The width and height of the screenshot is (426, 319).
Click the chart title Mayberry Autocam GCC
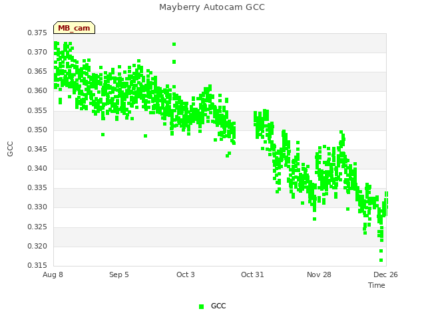212,7
